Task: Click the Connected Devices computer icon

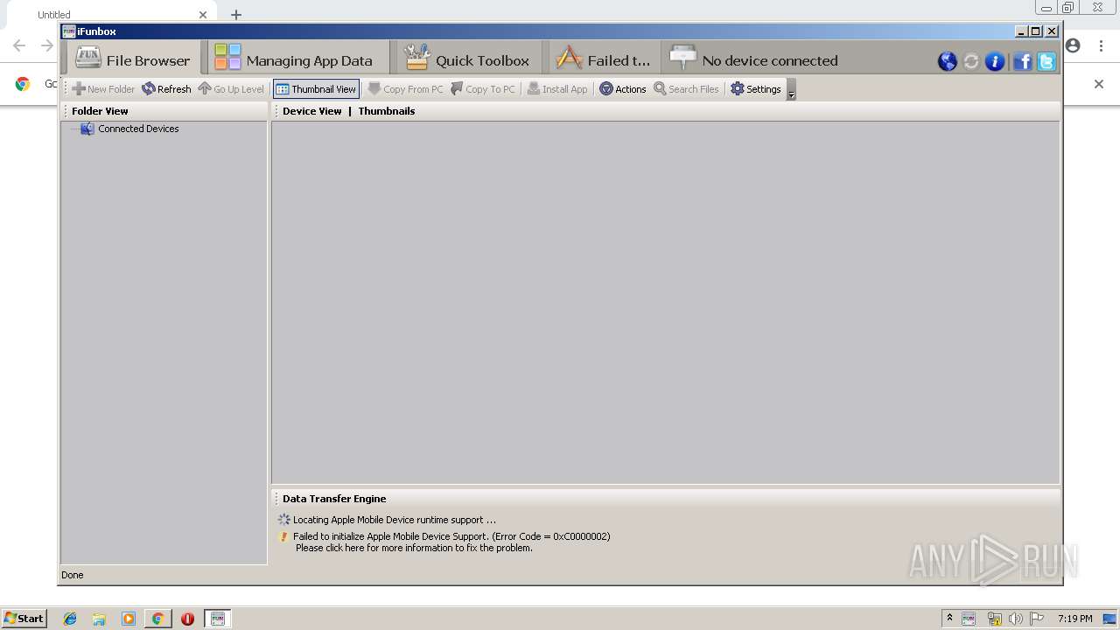Action: (87, 129)
